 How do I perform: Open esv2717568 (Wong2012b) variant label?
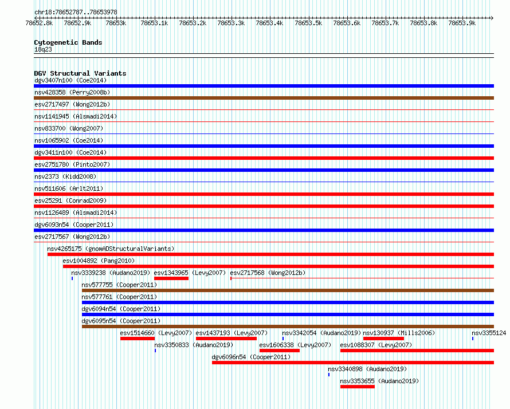point(268,273)
